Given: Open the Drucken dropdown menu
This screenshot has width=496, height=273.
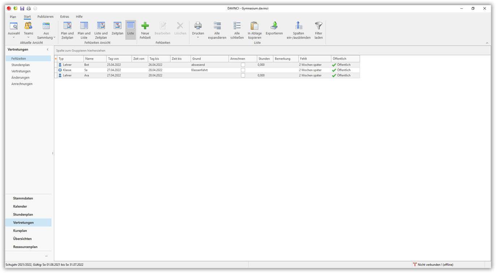Looking at the screenshot, I should click(x=198, y=37).
